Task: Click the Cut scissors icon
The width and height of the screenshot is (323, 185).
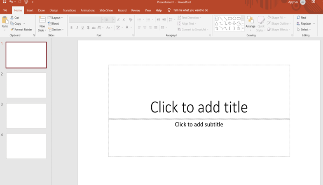Action: click(x=12, y=18)
